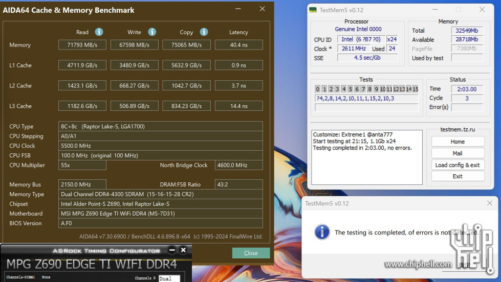The height and width of the screenshot is (282, 501).
Task: Click L2 Cache Copy value 1042.7 GB/s
Action: [187, 86]
